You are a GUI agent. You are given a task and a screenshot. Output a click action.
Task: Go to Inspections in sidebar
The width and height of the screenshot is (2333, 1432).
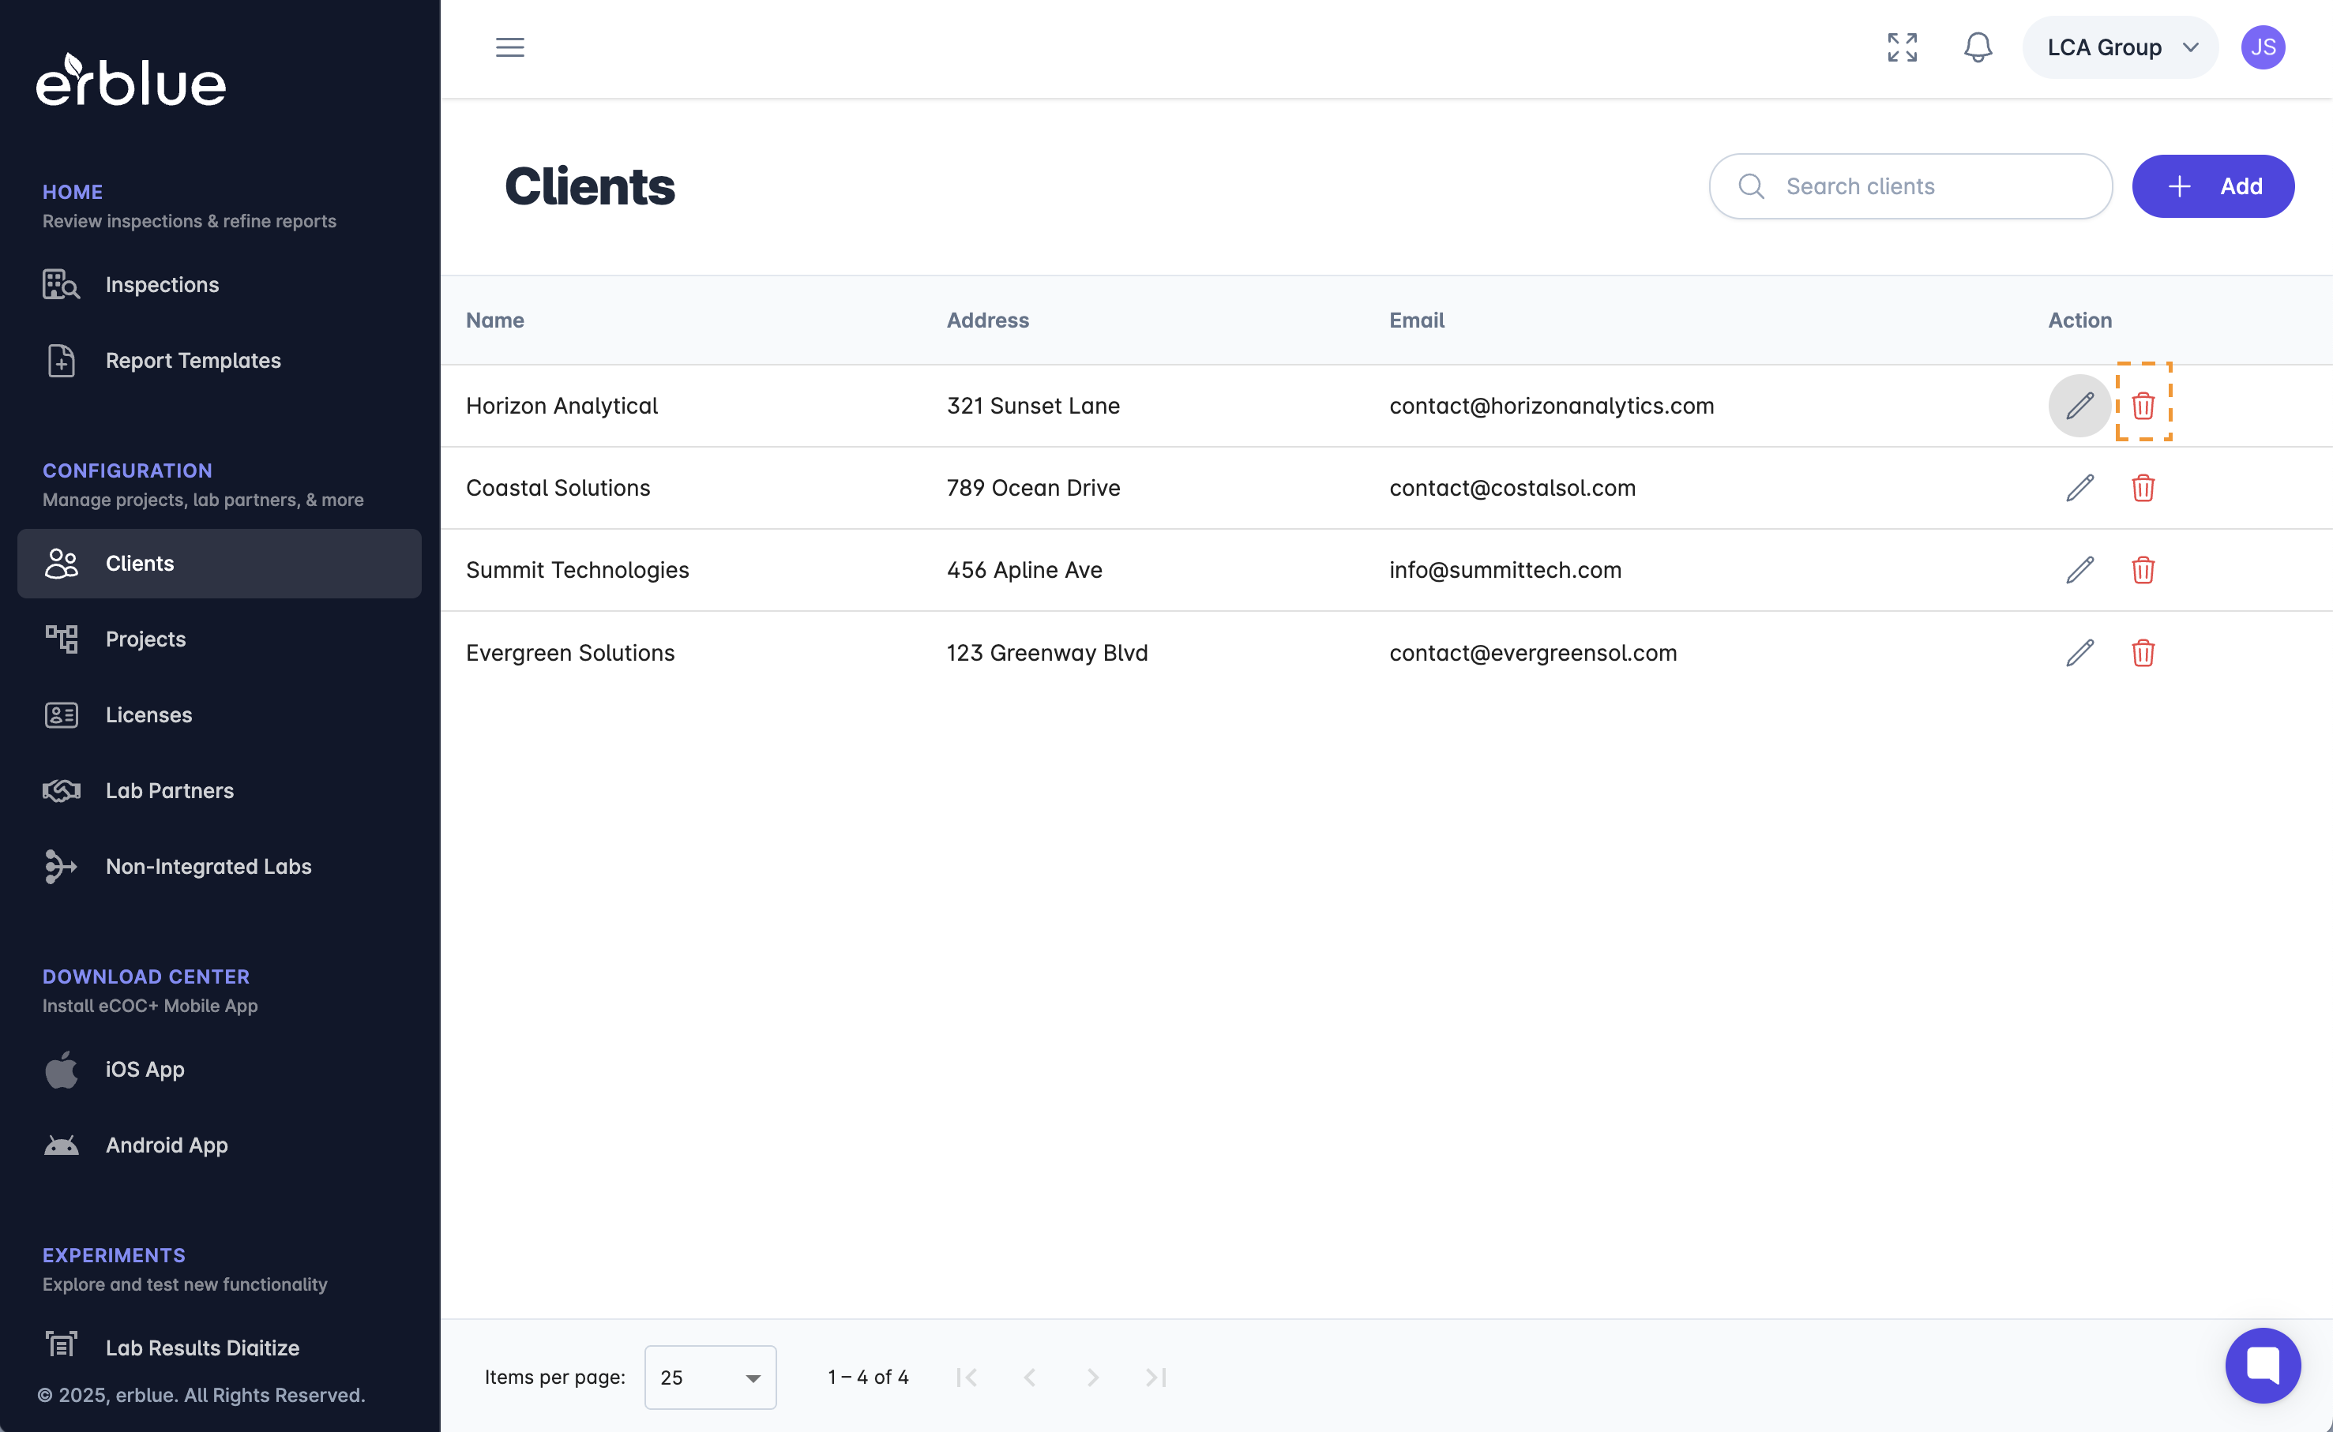162,284
